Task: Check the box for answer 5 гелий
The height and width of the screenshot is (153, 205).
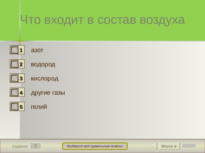Action: click(14, 106)
